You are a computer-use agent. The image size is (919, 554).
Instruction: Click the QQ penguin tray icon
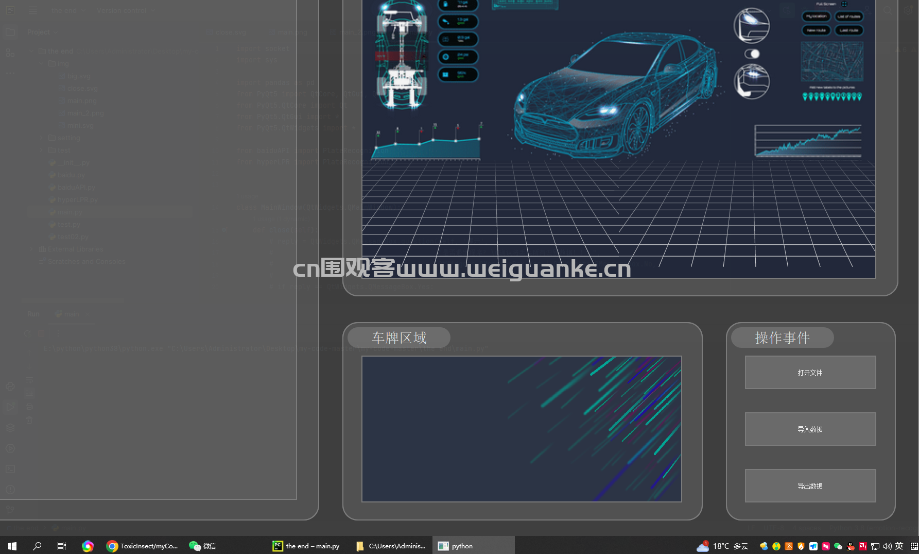[851, 546]
